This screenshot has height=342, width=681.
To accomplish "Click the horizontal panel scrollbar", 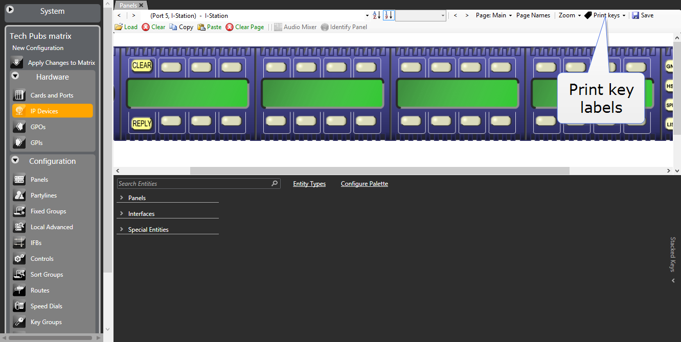I will [x=379, y=170].
